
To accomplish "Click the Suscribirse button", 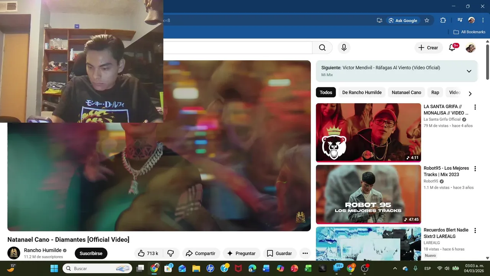I will coord(91,253).
